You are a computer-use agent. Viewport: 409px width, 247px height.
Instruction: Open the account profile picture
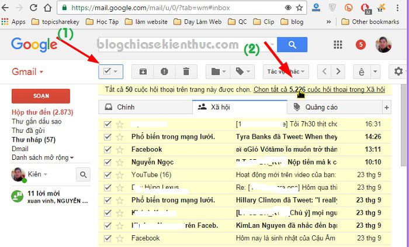click(x=383, y=44)
